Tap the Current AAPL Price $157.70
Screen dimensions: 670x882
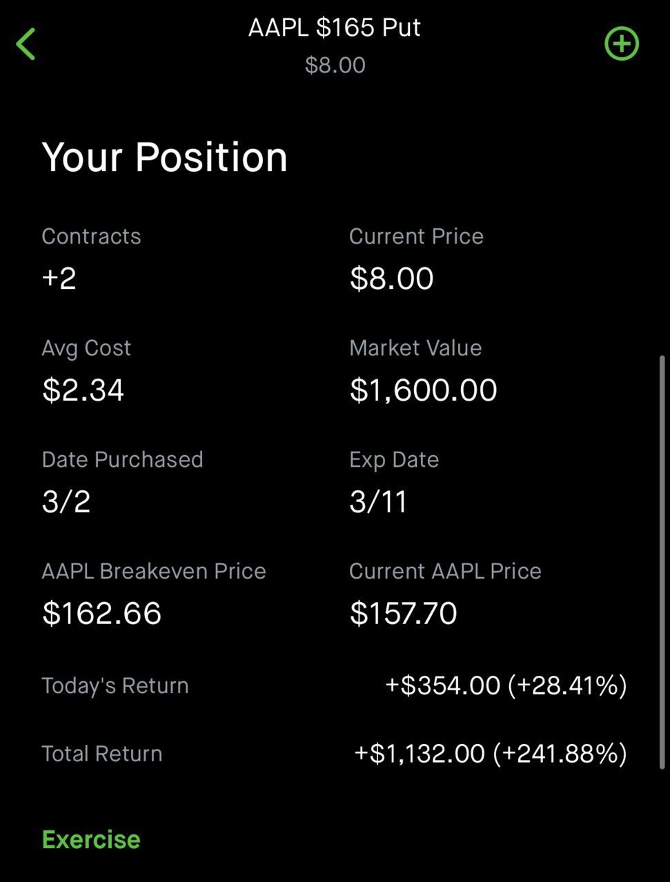click(x=403, y=613)
